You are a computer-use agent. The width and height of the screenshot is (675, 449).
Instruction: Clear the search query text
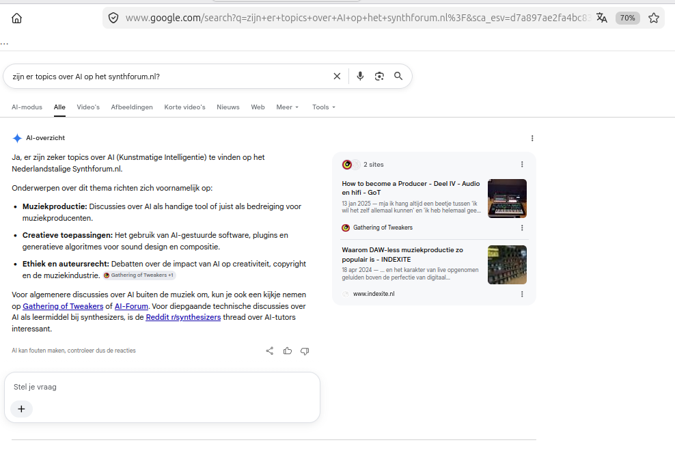point(337,76)
